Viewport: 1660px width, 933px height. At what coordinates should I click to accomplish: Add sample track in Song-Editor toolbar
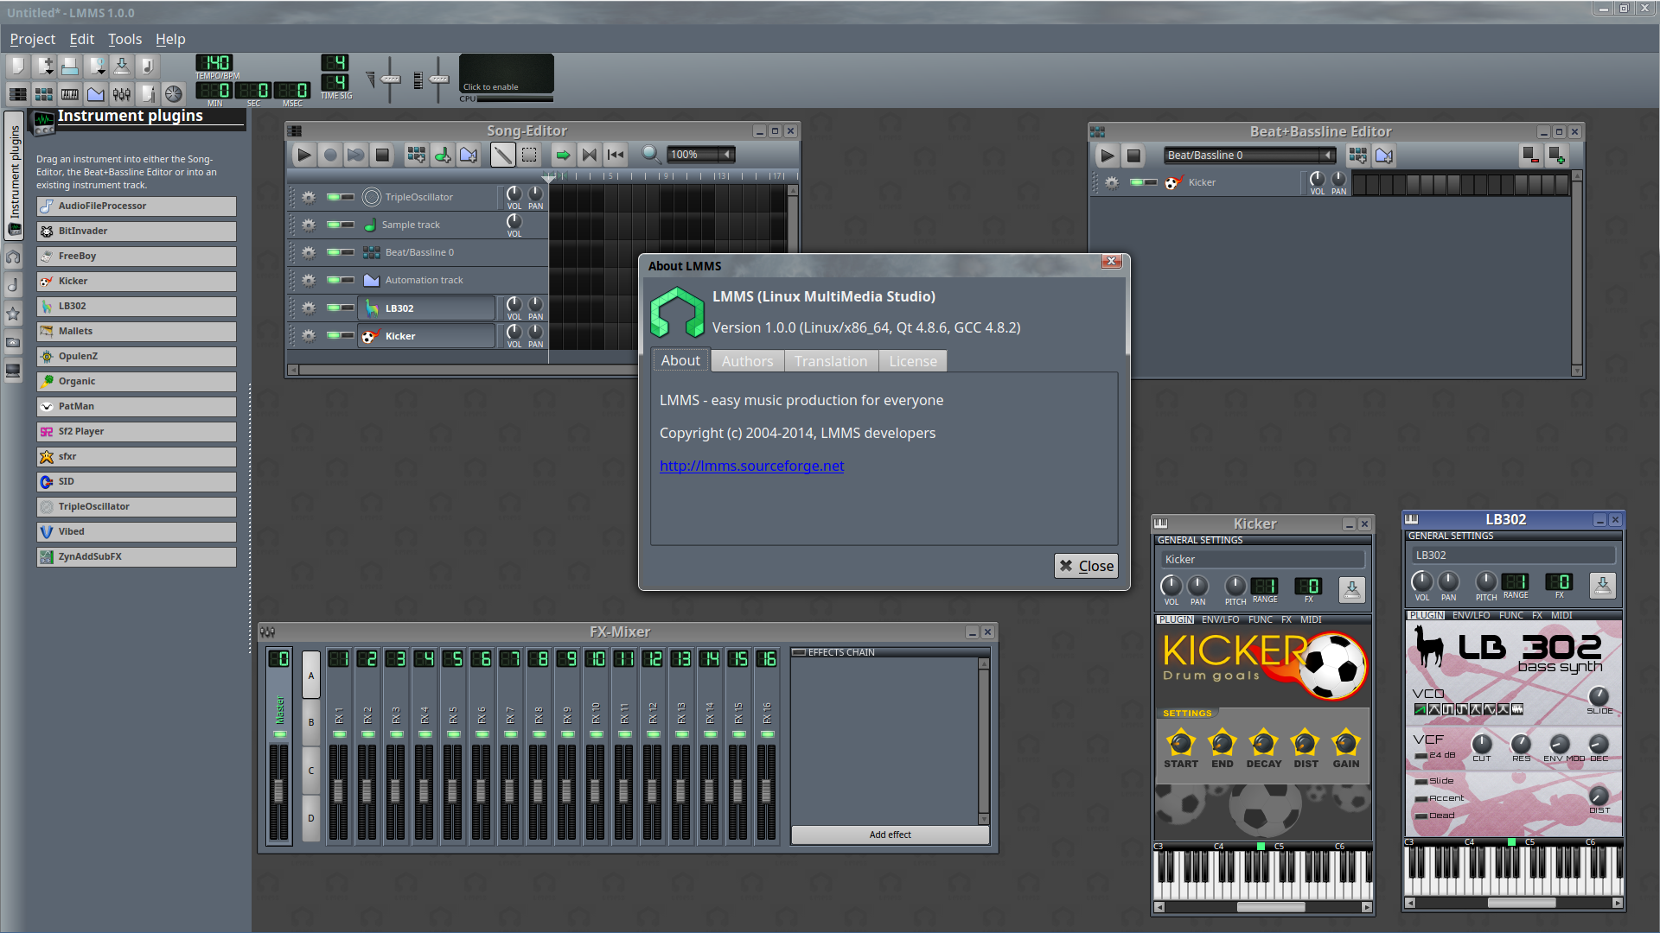point(443,155)
